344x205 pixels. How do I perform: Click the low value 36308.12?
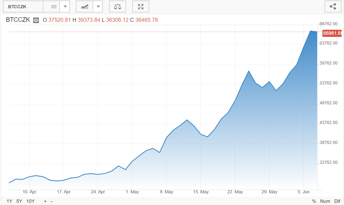[117, 20]
